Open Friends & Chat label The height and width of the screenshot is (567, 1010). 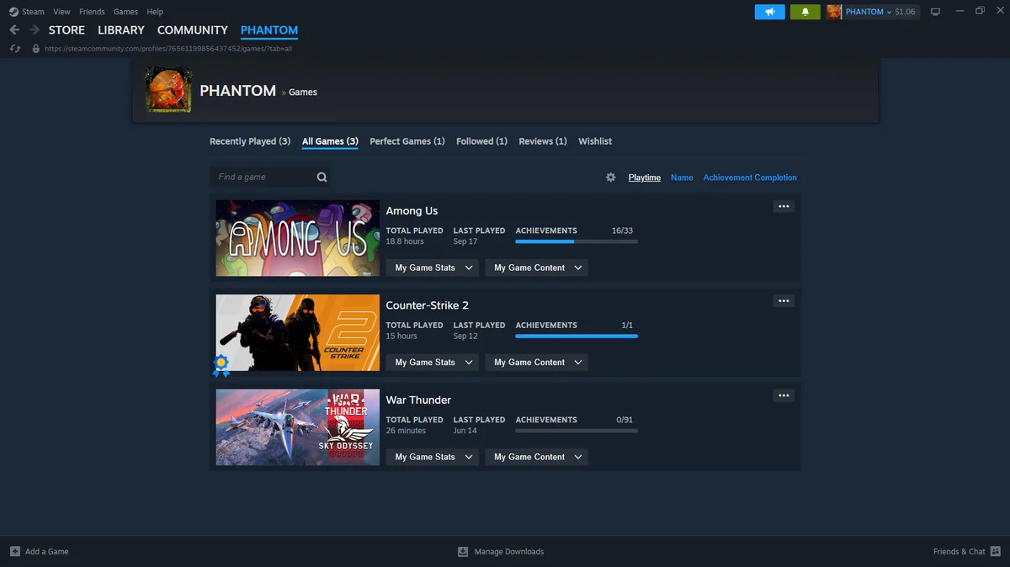click(959, 552)
